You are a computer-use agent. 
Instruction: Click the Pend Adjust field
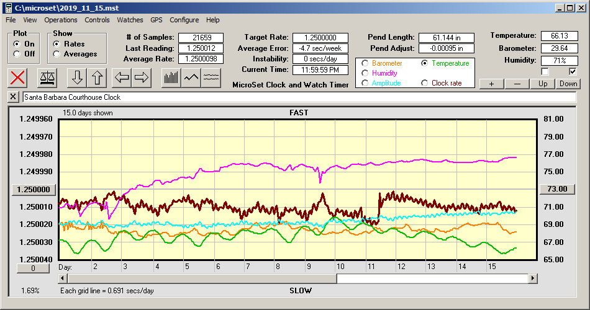pyautogui.click(x=447, y=48)
